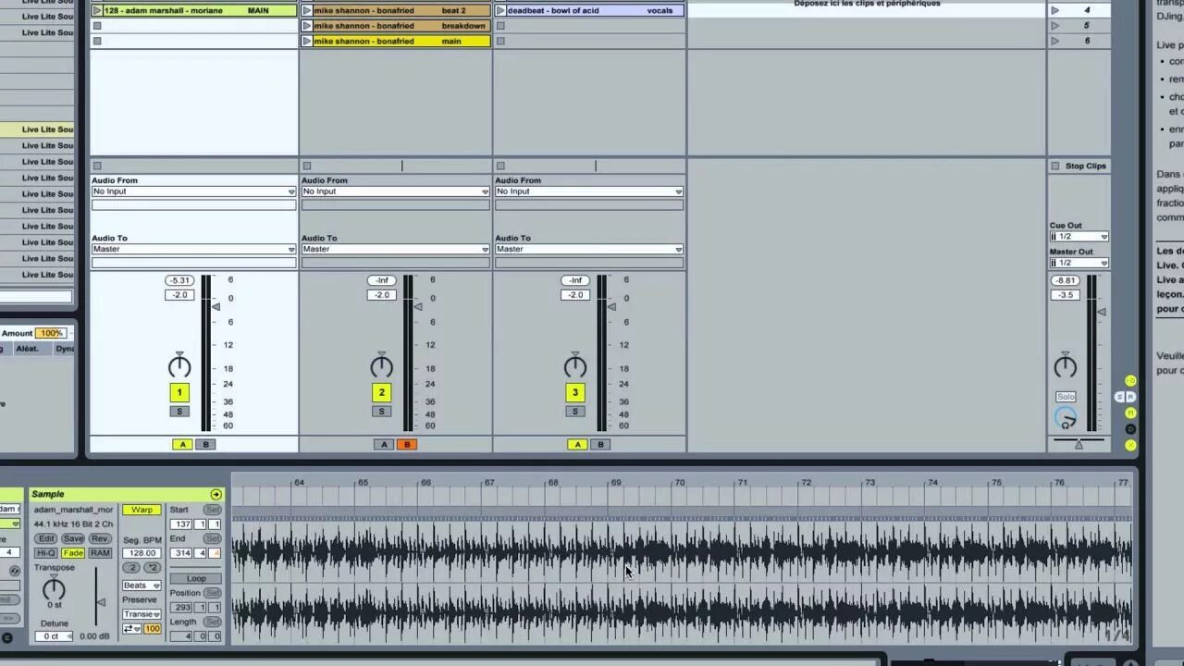Click track 2 clip stop square above Audio From
Image resolution: width=1184 pixels, height=666 pixels.
point(307,166)
